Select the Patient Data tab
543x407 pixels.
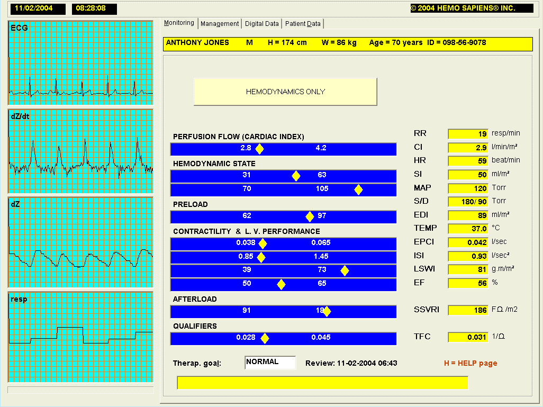pos(303,24)
